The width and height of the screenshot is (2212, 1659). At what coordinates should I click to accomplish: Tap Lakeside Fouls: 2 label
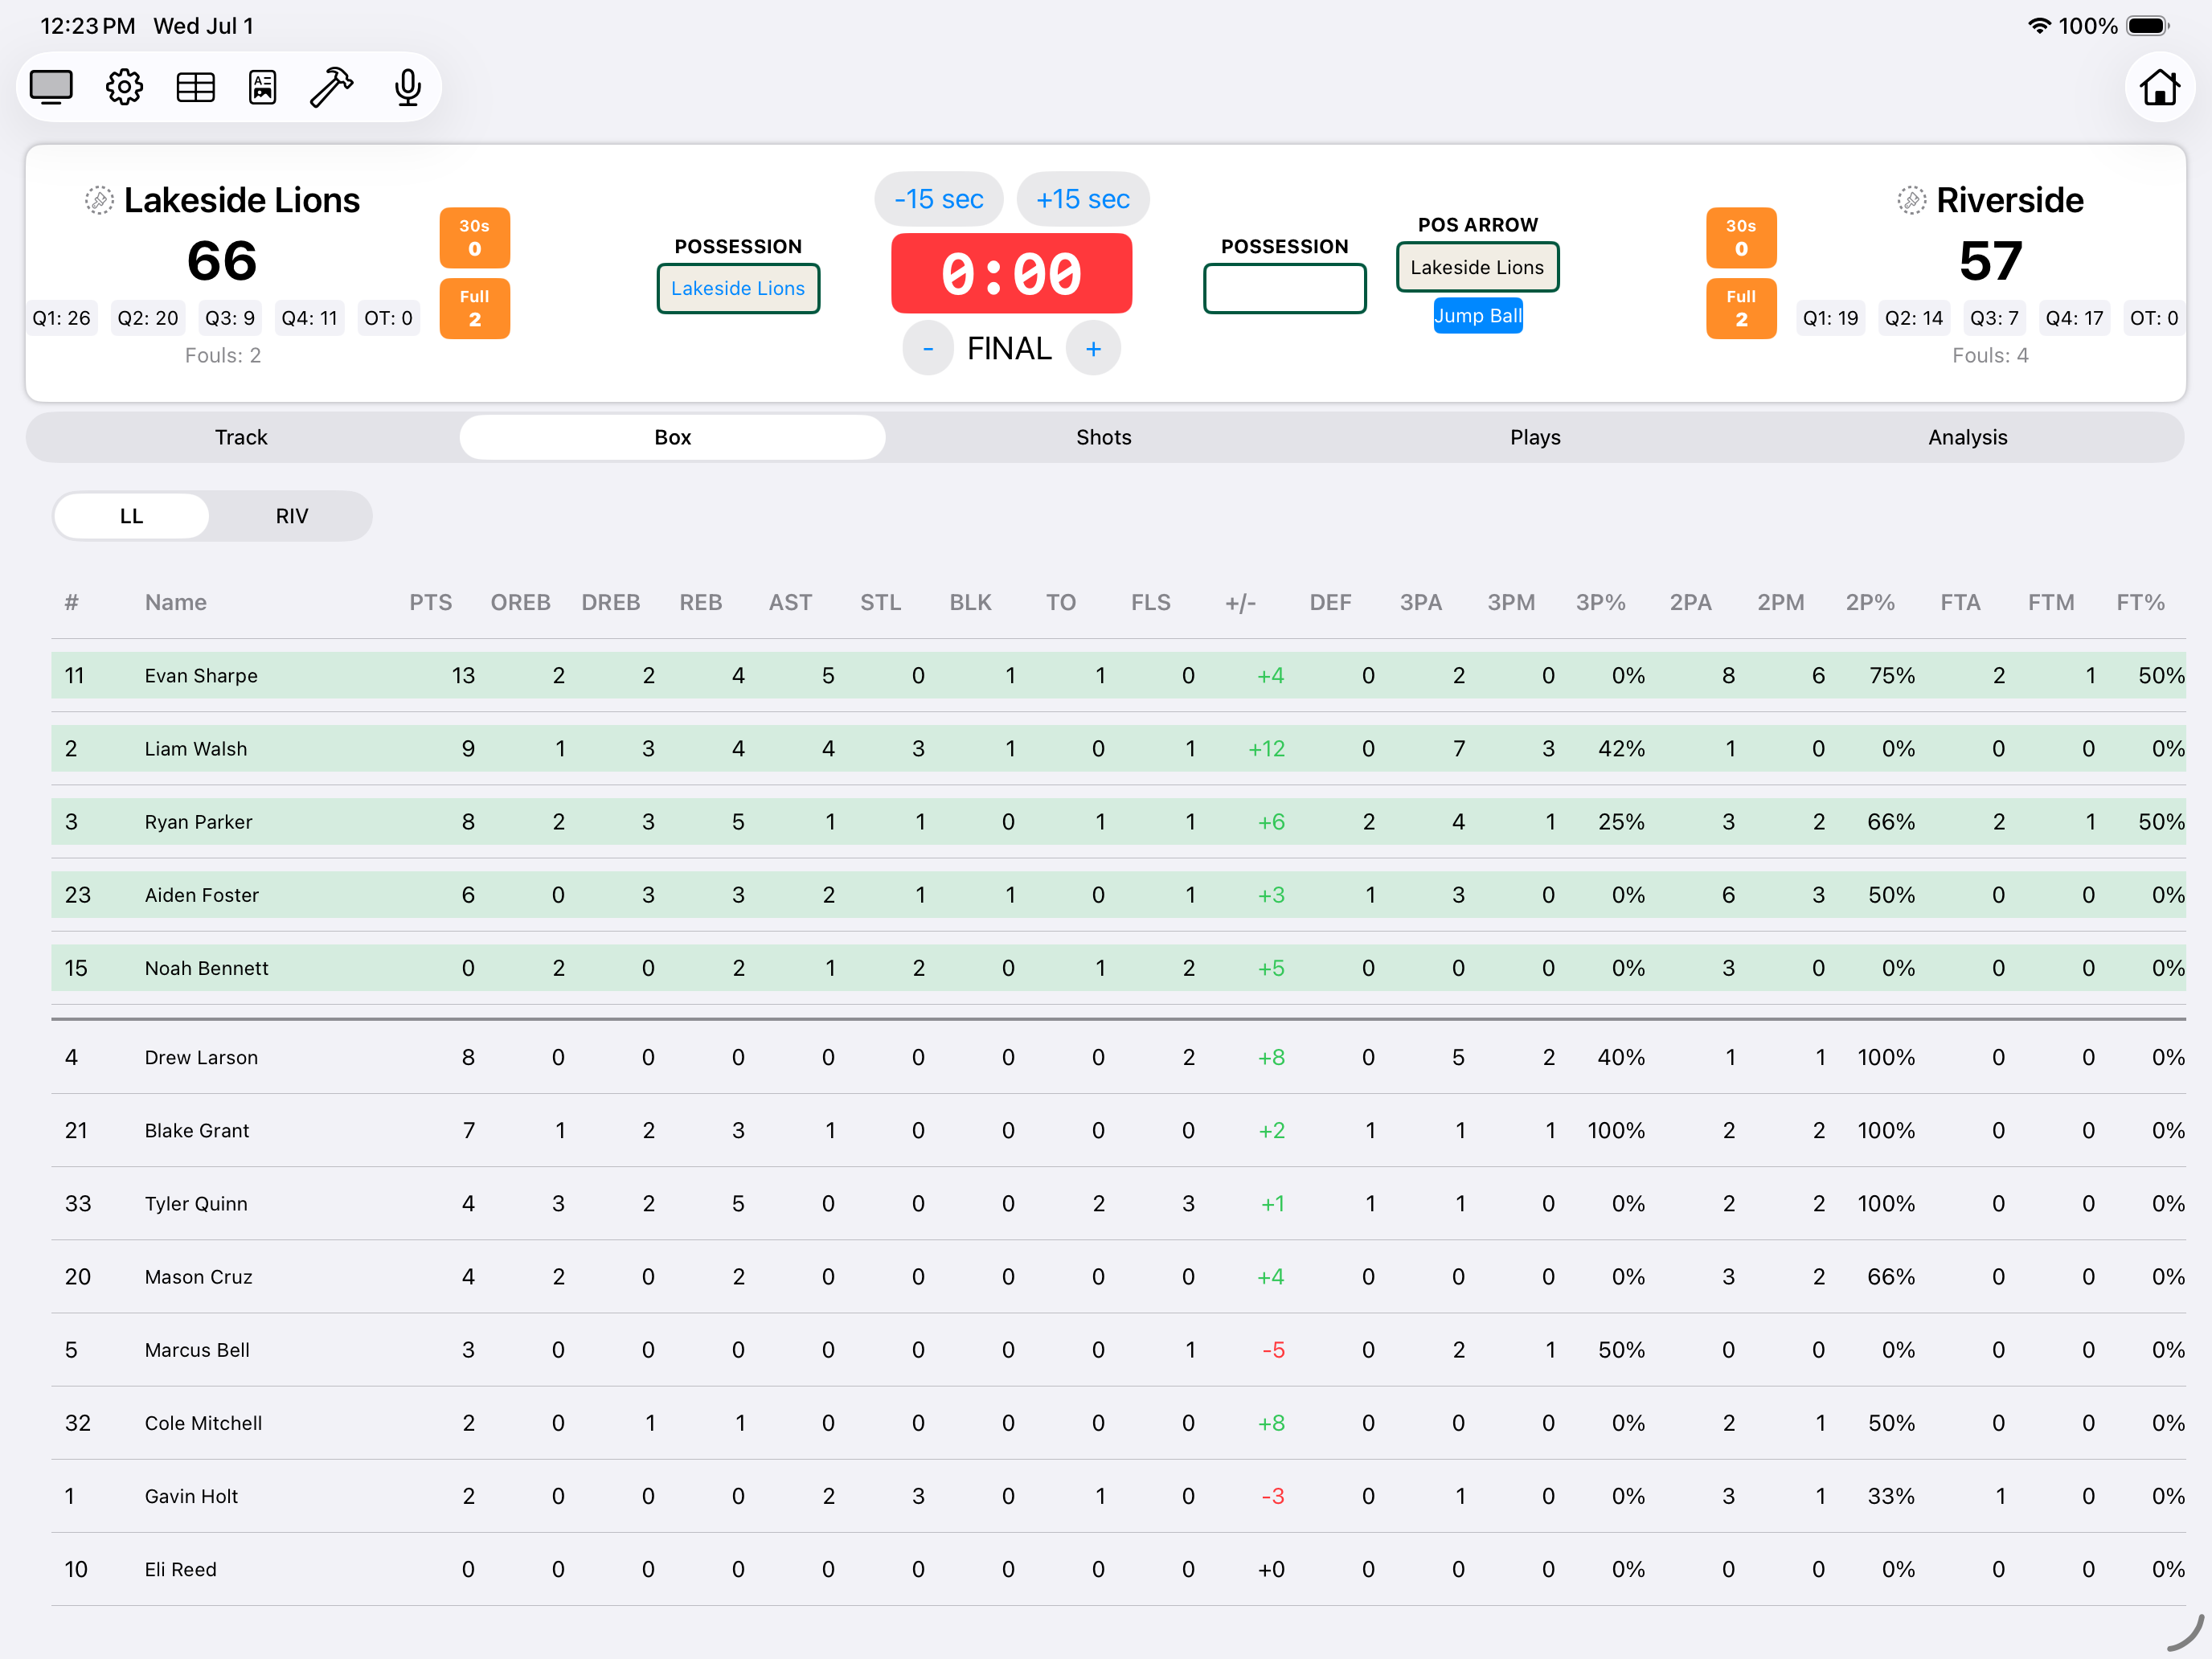tap(222, 355)
